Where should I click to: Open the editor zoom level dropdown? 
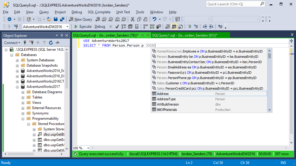pos(89,148)
